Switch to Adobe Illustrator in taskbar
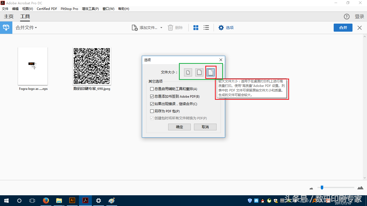The width and height of the screenshot is (367, 206). [72, 200]
